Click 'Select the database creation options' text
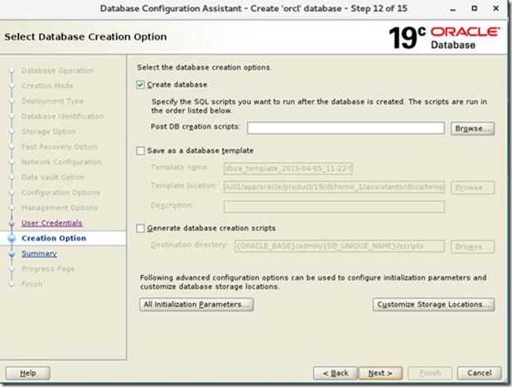Screen dimensions: 512x387 click(x=204, y=68)
